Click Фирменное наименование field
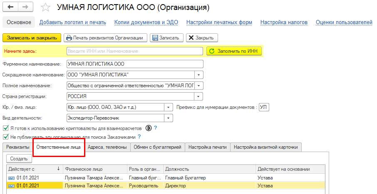Image resolution: width=377 pixels, height=194 pixels. click(x=135, y=64)
